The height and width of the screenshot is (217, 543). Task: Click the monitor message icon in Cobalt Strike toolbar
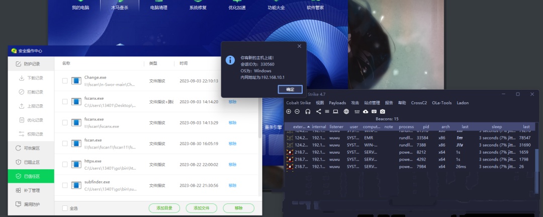click(374, 112)
